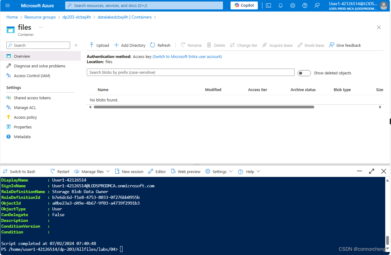
Task: Click Refresh in container toolbar
Action: coord(160,45)
